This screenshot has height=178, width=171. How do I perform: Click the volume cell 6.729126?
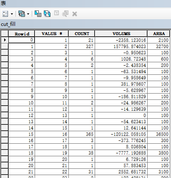[121, 159]
